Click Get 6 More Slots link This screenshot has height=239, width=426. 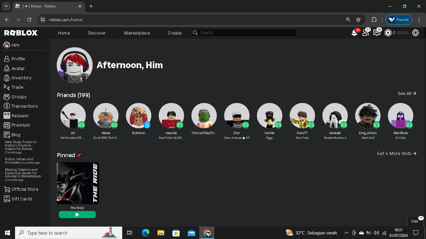(x=397, y=153)
